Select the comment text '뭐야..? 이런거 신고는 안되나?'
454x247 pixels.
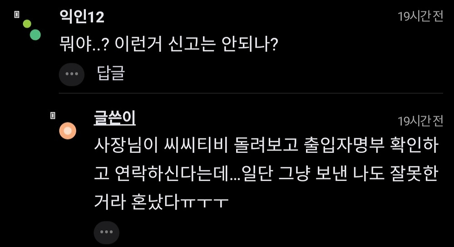[169, 44]
